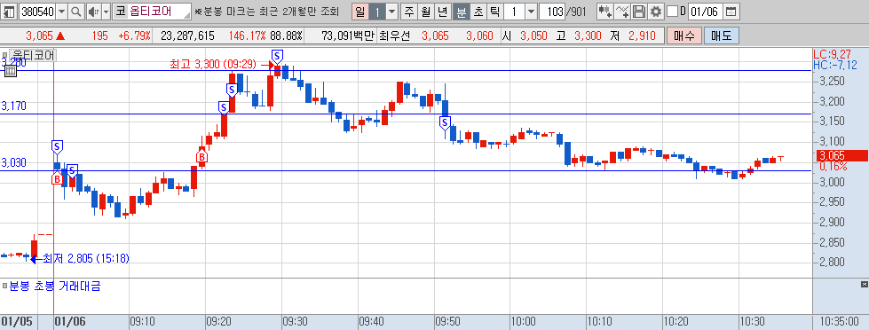Open the sound alert options dropdown arrow

[106, 11]
